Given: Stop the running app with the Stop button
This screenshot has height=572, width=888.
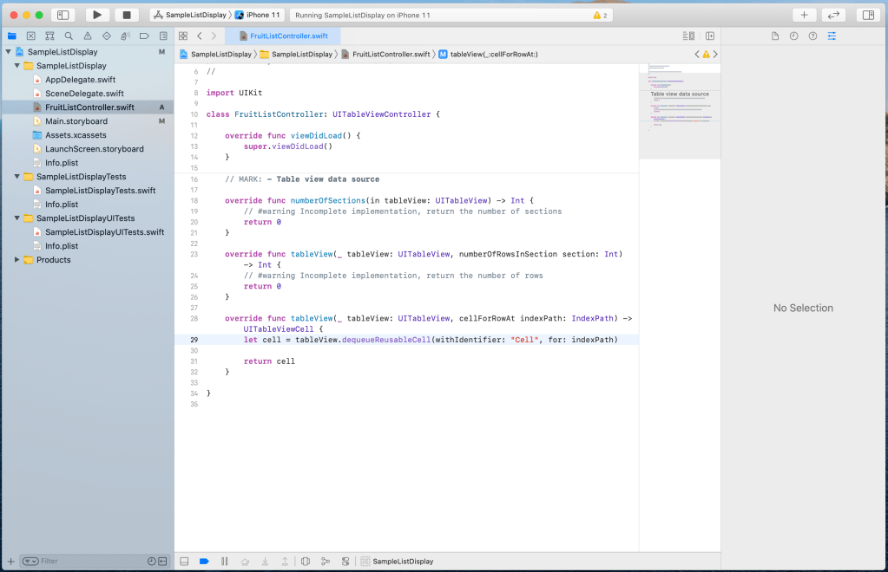Looking at the screenshot, I should [127, 15].
